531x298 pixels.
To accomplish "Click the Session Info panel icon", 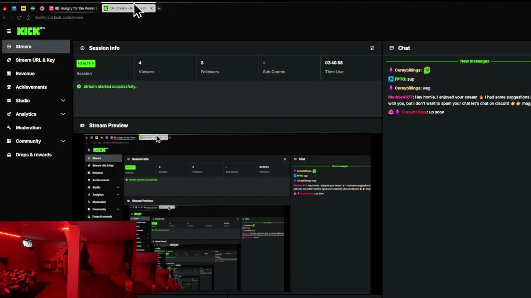I will click(x=82, y=48).
